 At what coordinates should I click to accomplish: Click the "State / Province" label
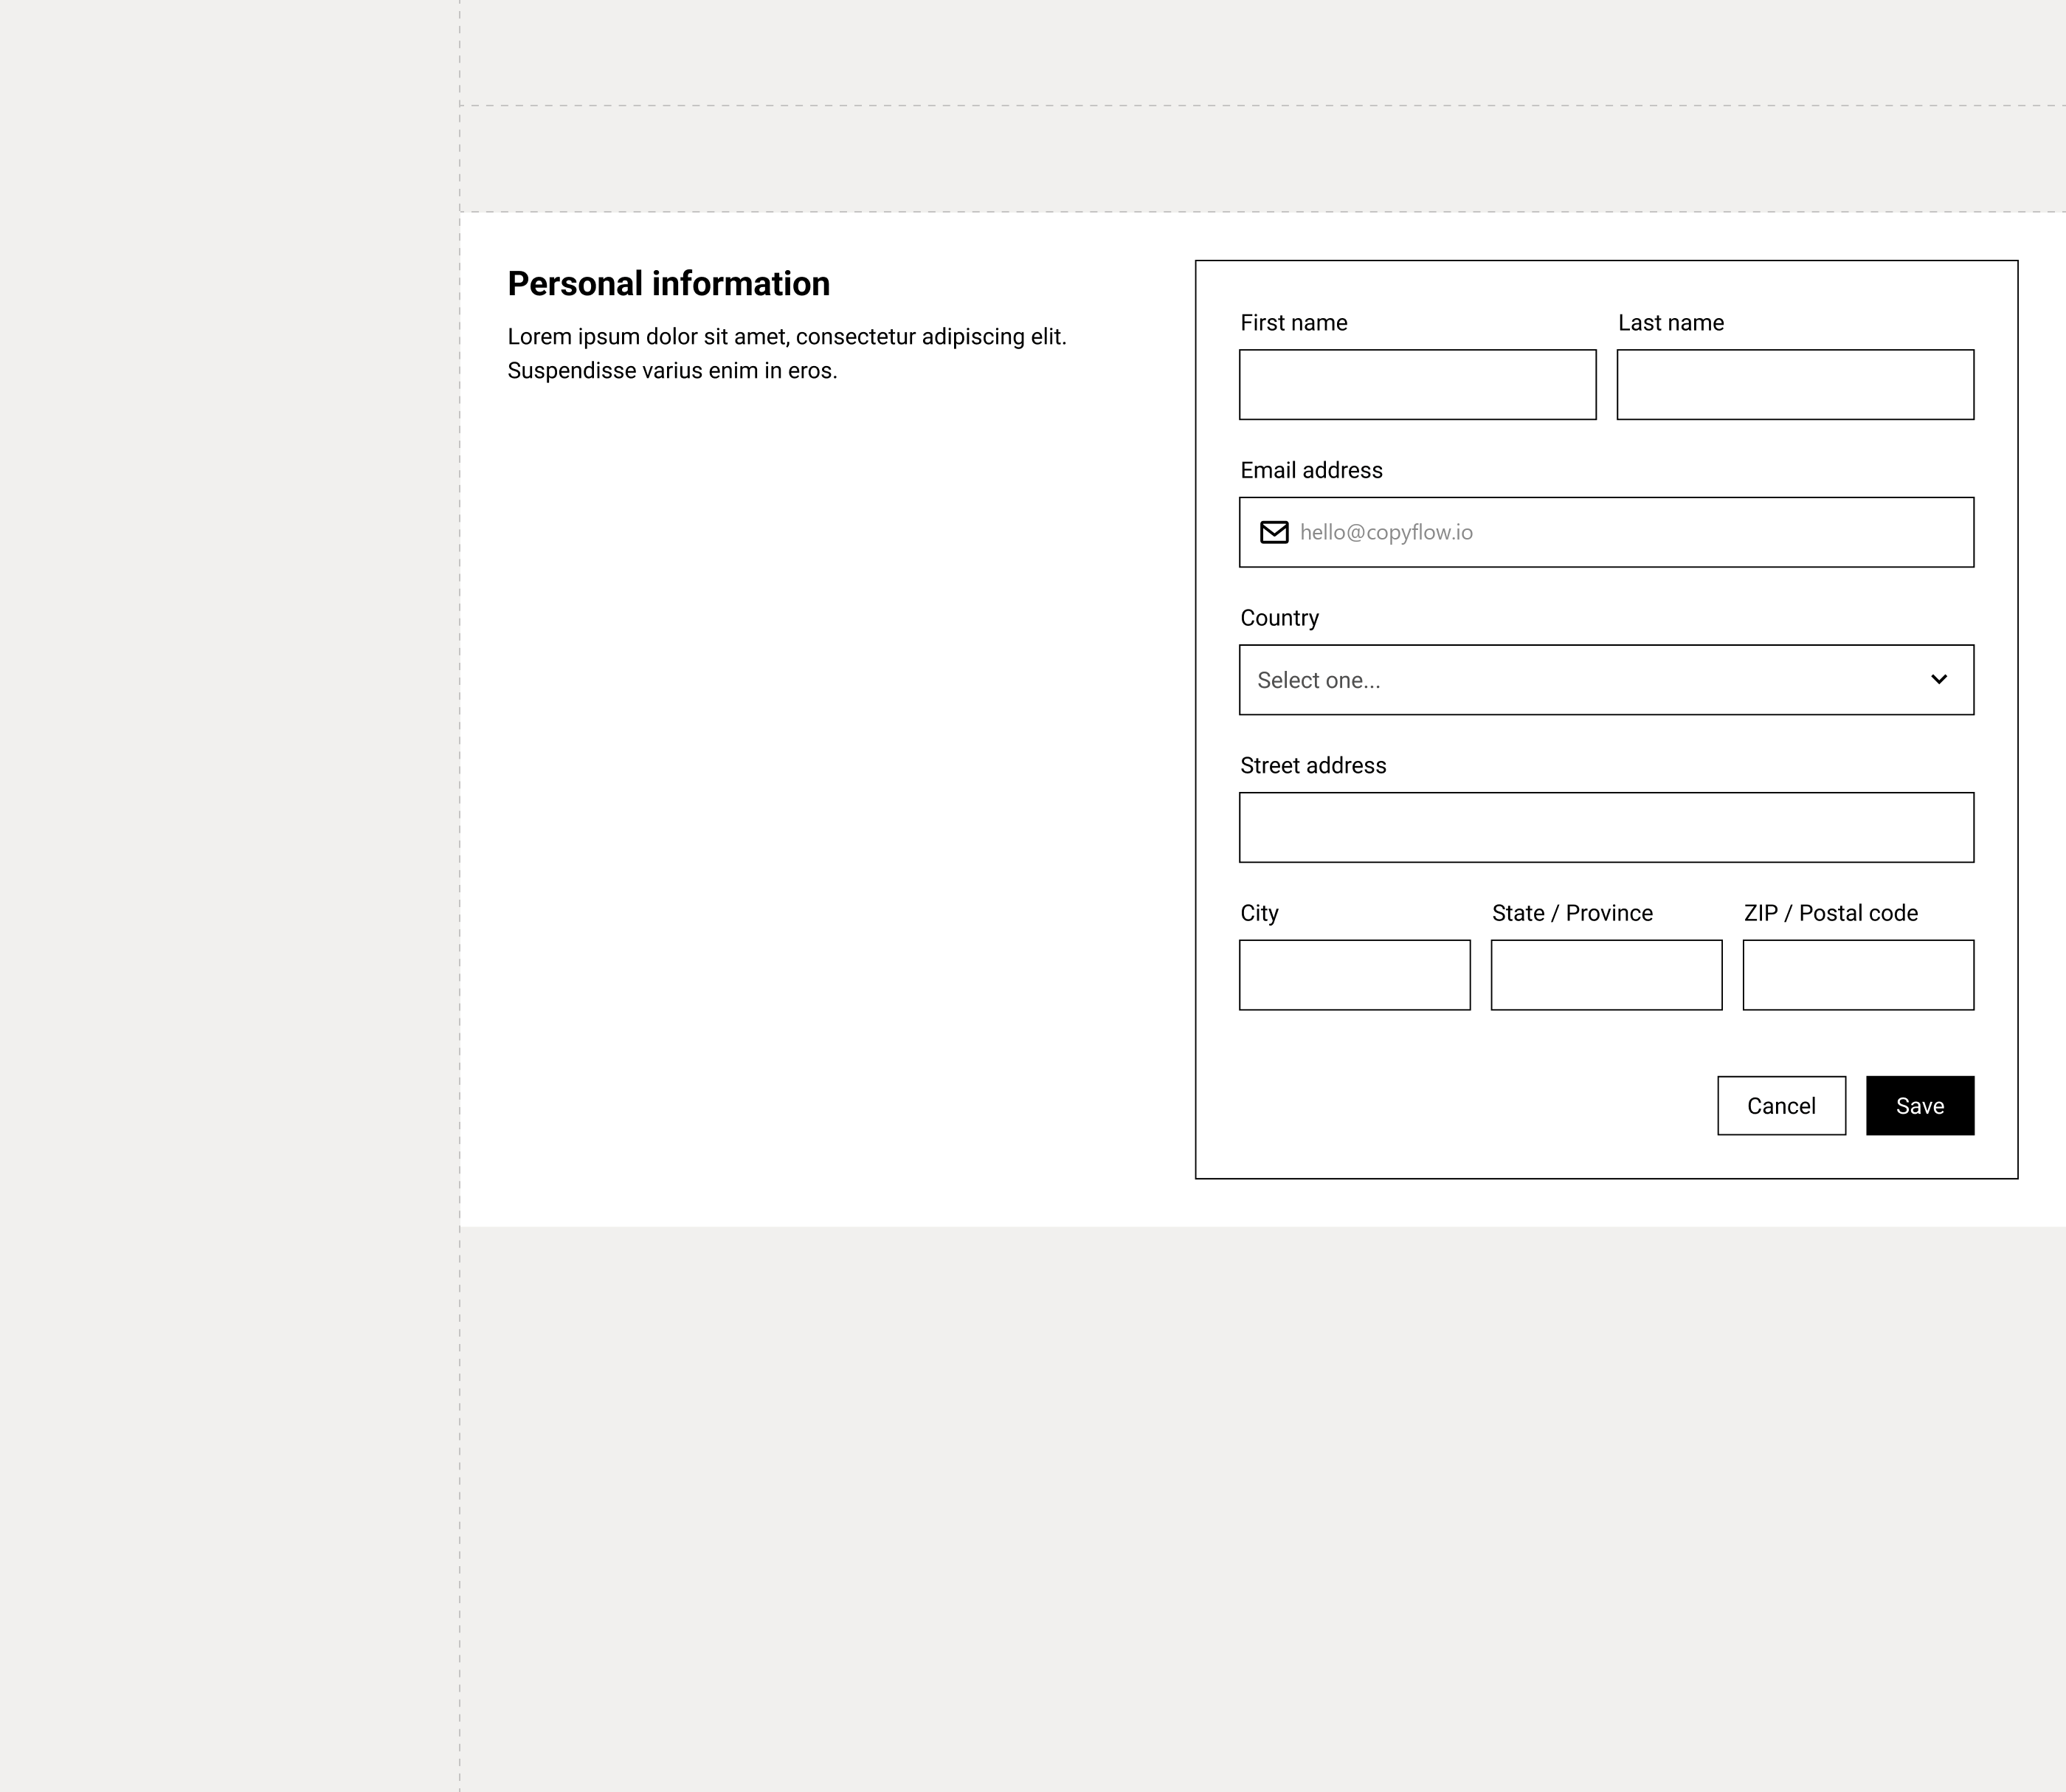coord(1572,913)
